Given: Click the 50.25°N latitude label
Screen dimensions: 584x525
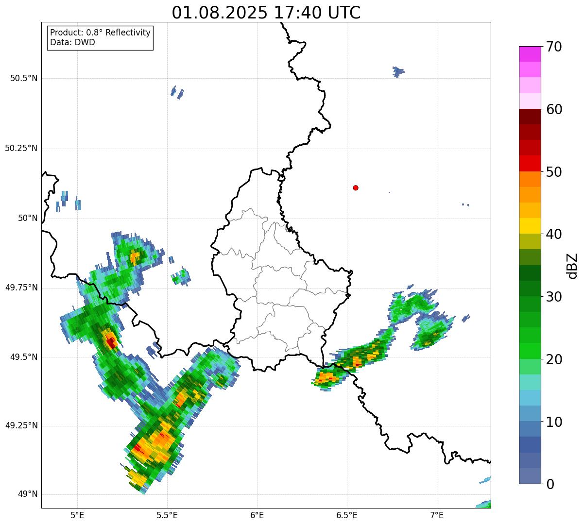Looking at the screenshot, I should point(21,148).
